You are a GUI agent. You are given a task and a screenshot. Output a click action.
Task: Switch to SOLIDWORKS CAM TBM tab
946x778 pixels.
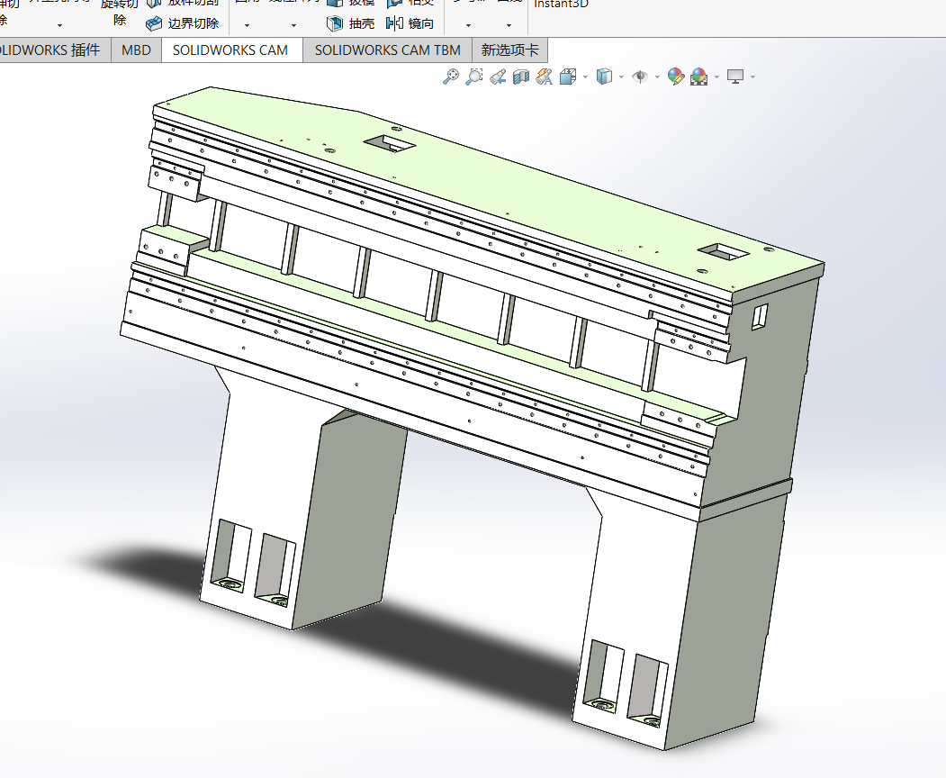tap(388, 50)
